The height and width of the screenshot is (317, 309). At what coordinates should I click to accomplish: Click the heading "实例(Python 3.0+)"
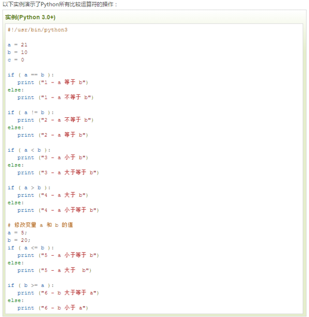pyautogui.click(x=30, y=17)
